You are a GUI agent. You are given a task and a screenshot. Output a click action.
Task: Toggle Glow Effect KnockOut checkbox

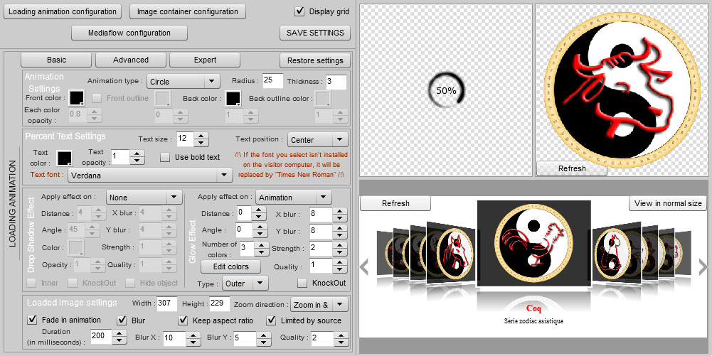(302, 283)
